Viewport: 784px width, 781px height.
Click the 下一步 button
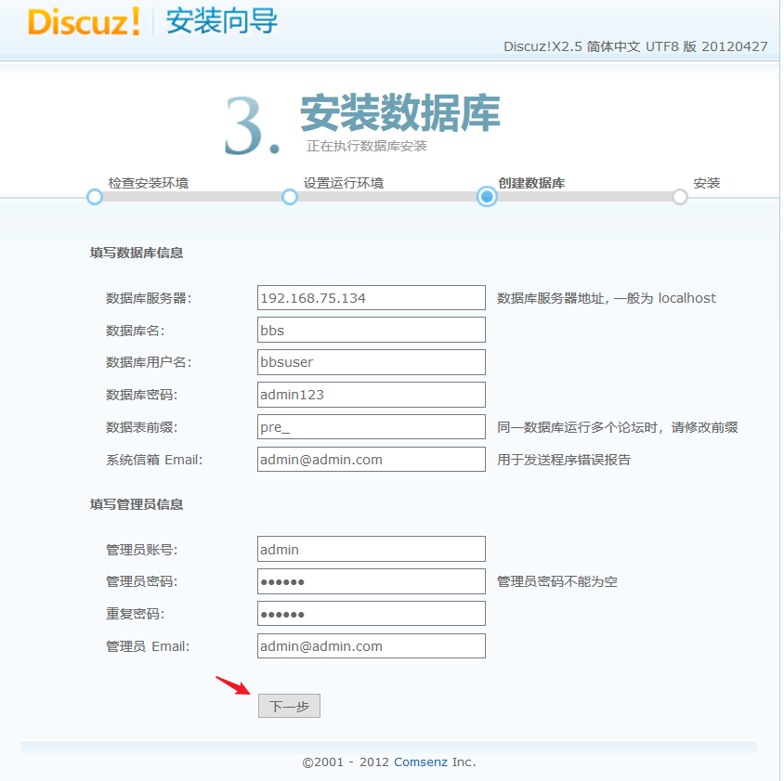[x=288, y=706]
